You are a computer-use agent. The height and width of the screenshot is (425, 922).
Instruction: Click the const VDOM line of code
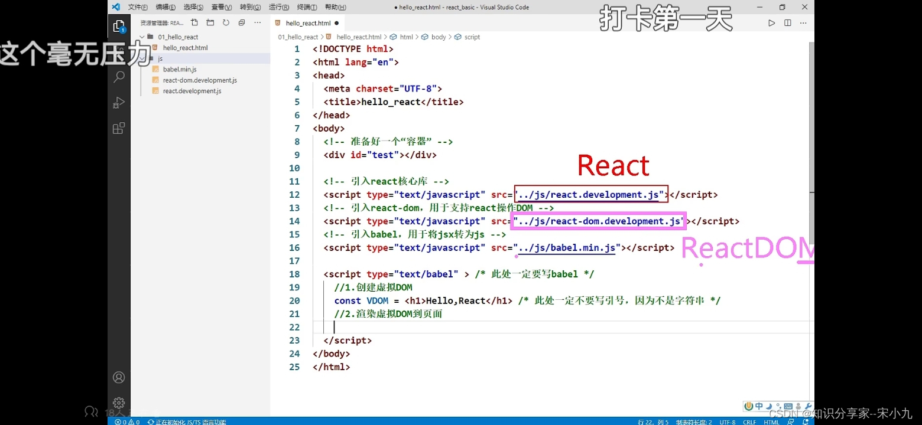coord(527,301)
